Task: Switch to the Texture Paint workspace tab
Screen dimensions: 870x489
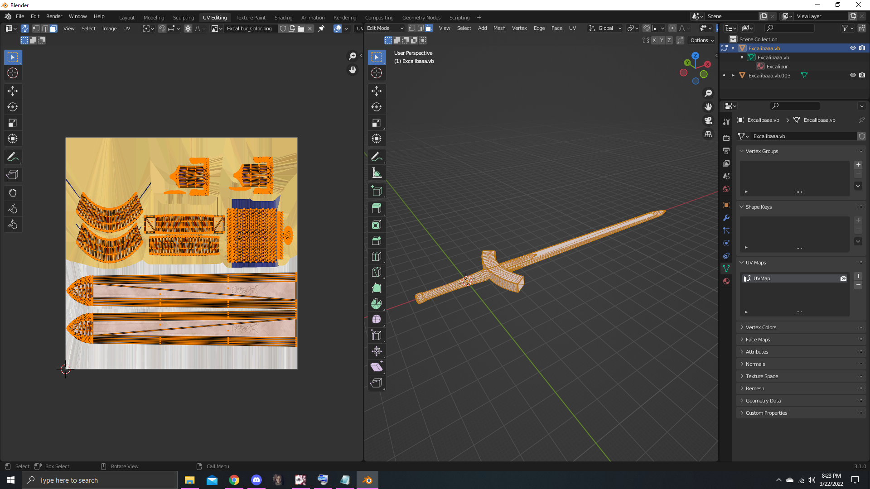Action: tap(251, 18)
